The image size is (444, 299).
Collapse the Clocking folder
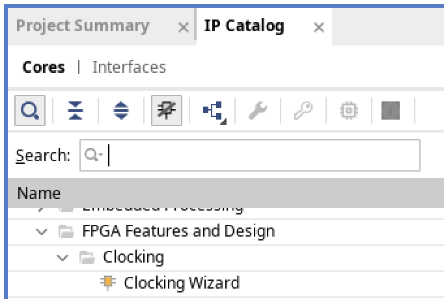pyautogui.click(x=62, y=257)
